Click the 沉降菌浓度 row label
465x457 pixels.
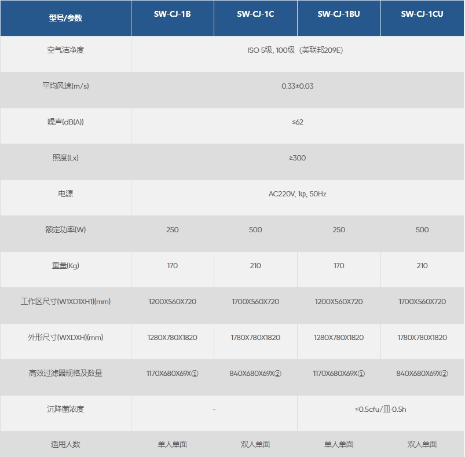click(65, 410)
